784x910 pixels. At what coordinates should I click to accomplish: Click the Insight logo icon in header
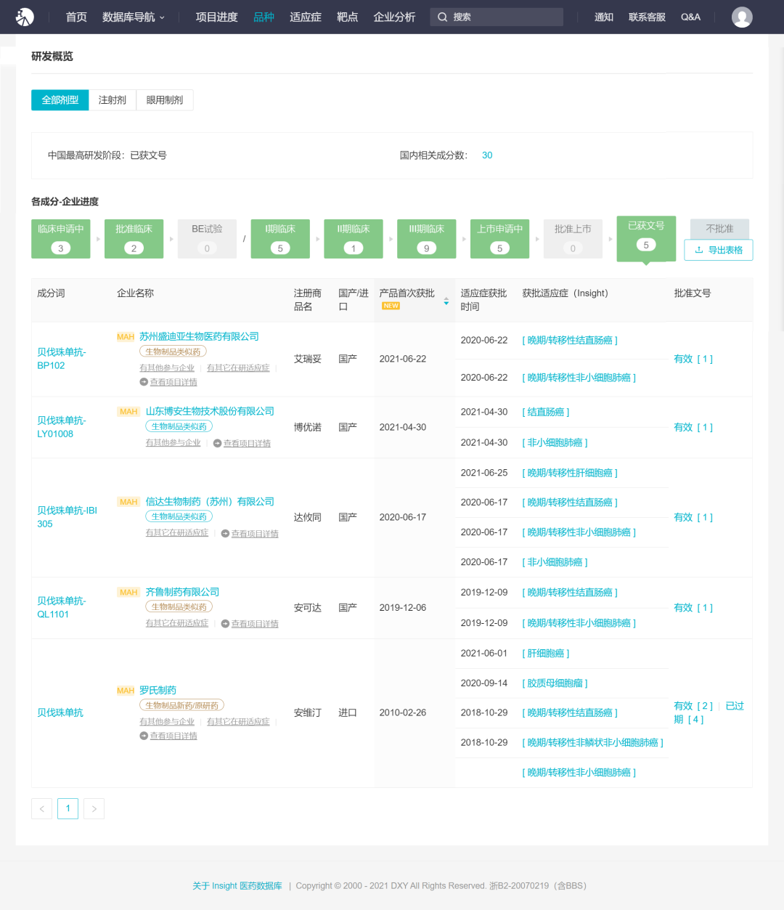coord(25,17)
